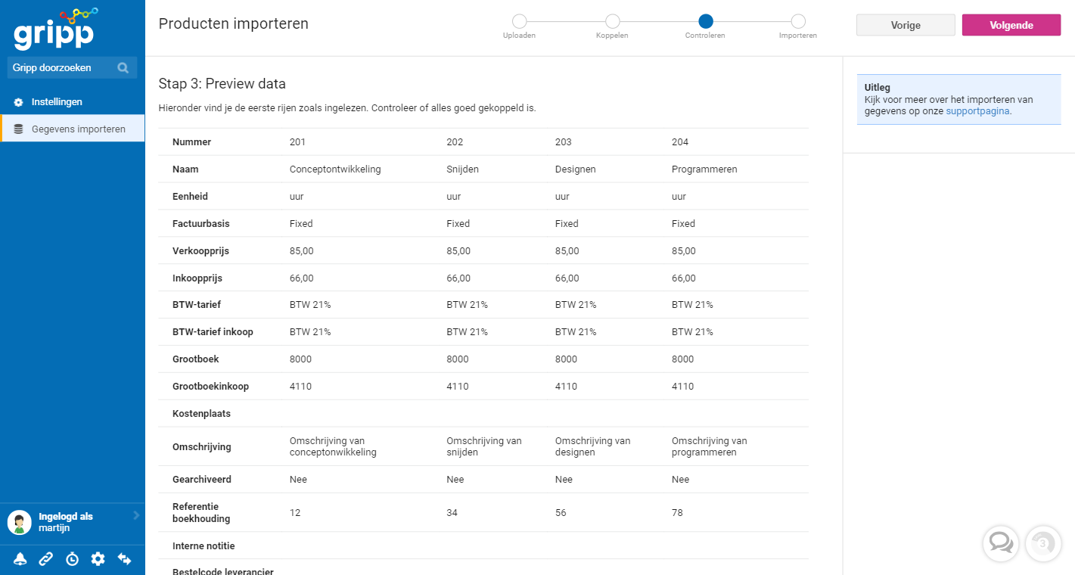
Task: Open notifications bell icon
Action: (x=20, y=559)
